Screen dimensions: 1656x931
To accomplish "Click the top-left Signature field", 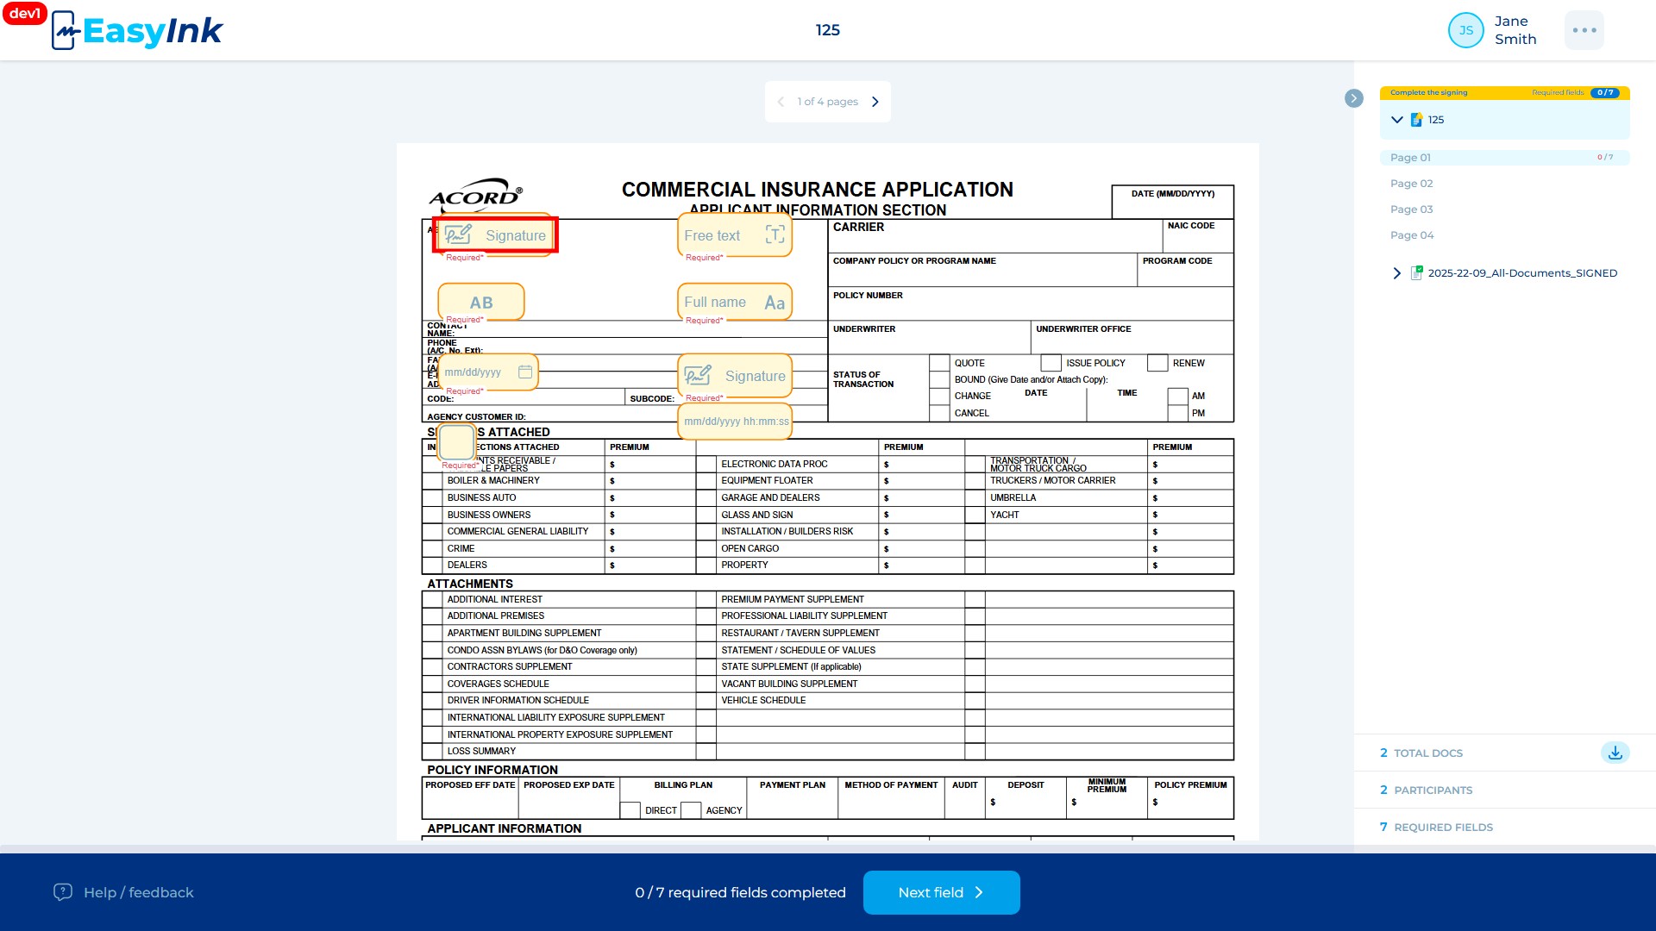I will pyautogui.click(x=496, y=235).
